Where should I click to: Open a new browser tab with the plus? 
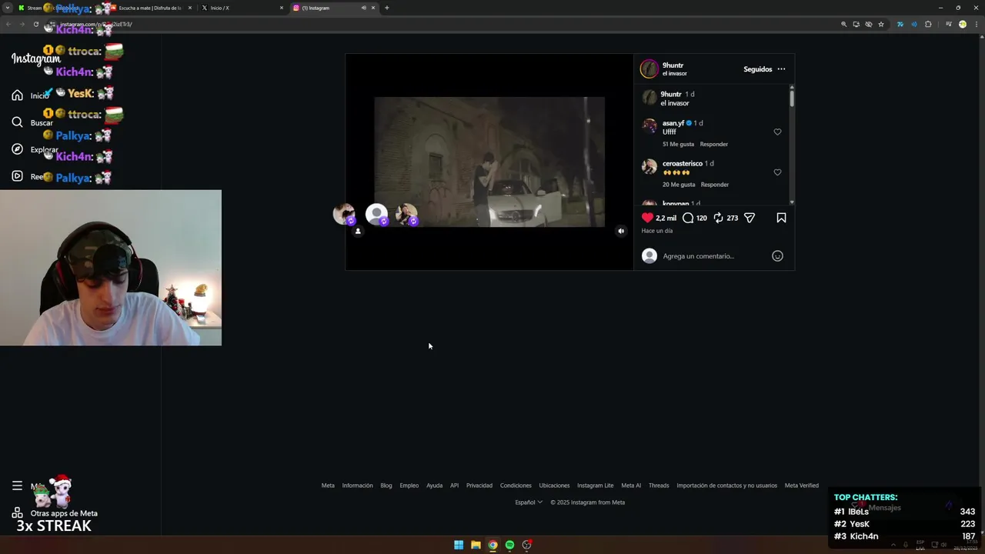click(x=386, y=8)
